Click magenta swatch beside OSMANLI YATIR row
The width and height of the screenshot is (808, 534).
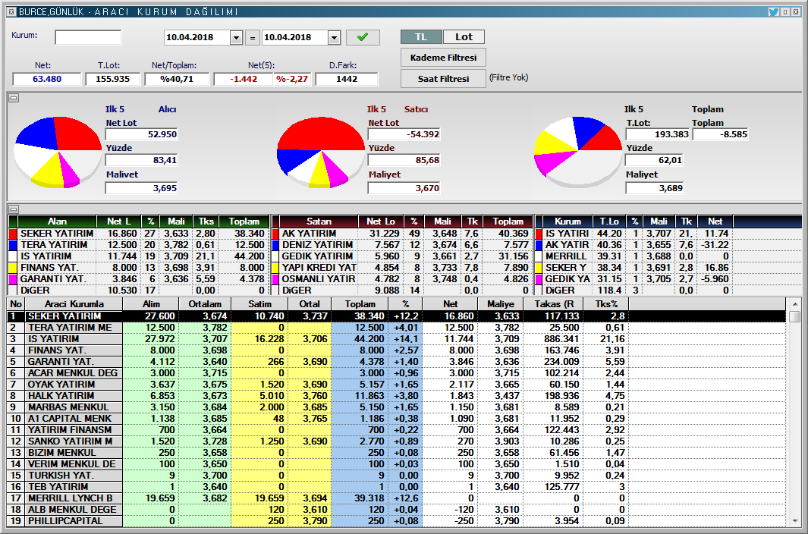pos(275,279)
